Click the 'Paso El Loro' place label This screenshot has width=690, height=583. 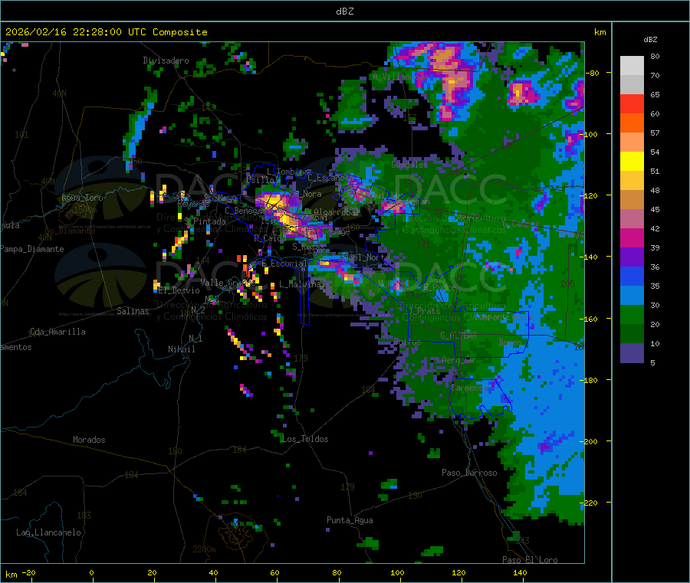(x=530, y=560)
